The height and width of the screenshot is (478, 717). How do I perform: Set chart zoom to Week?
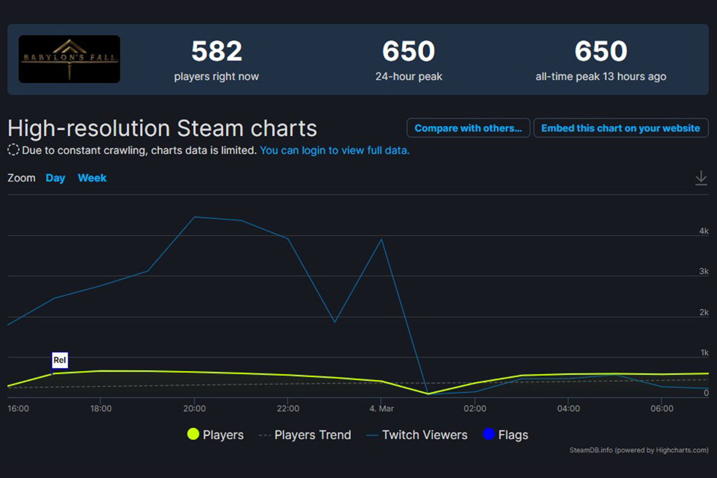[x=92, y=178]
